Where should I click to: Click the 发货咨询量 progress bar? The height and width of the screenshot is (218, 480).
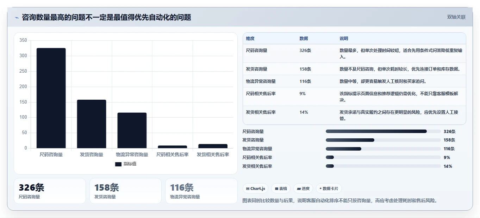(383, 140)
